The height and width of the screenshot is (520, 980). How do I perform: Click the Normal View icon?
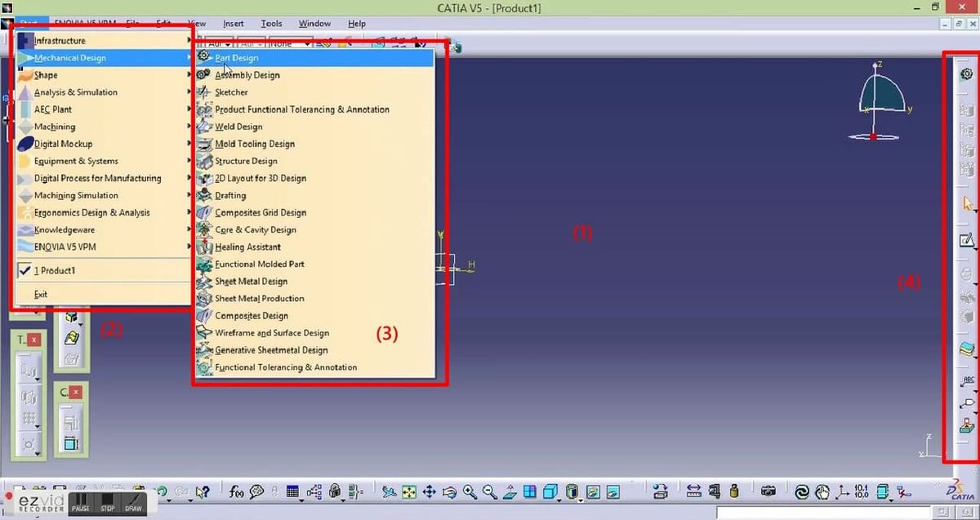tap(510, 491)
